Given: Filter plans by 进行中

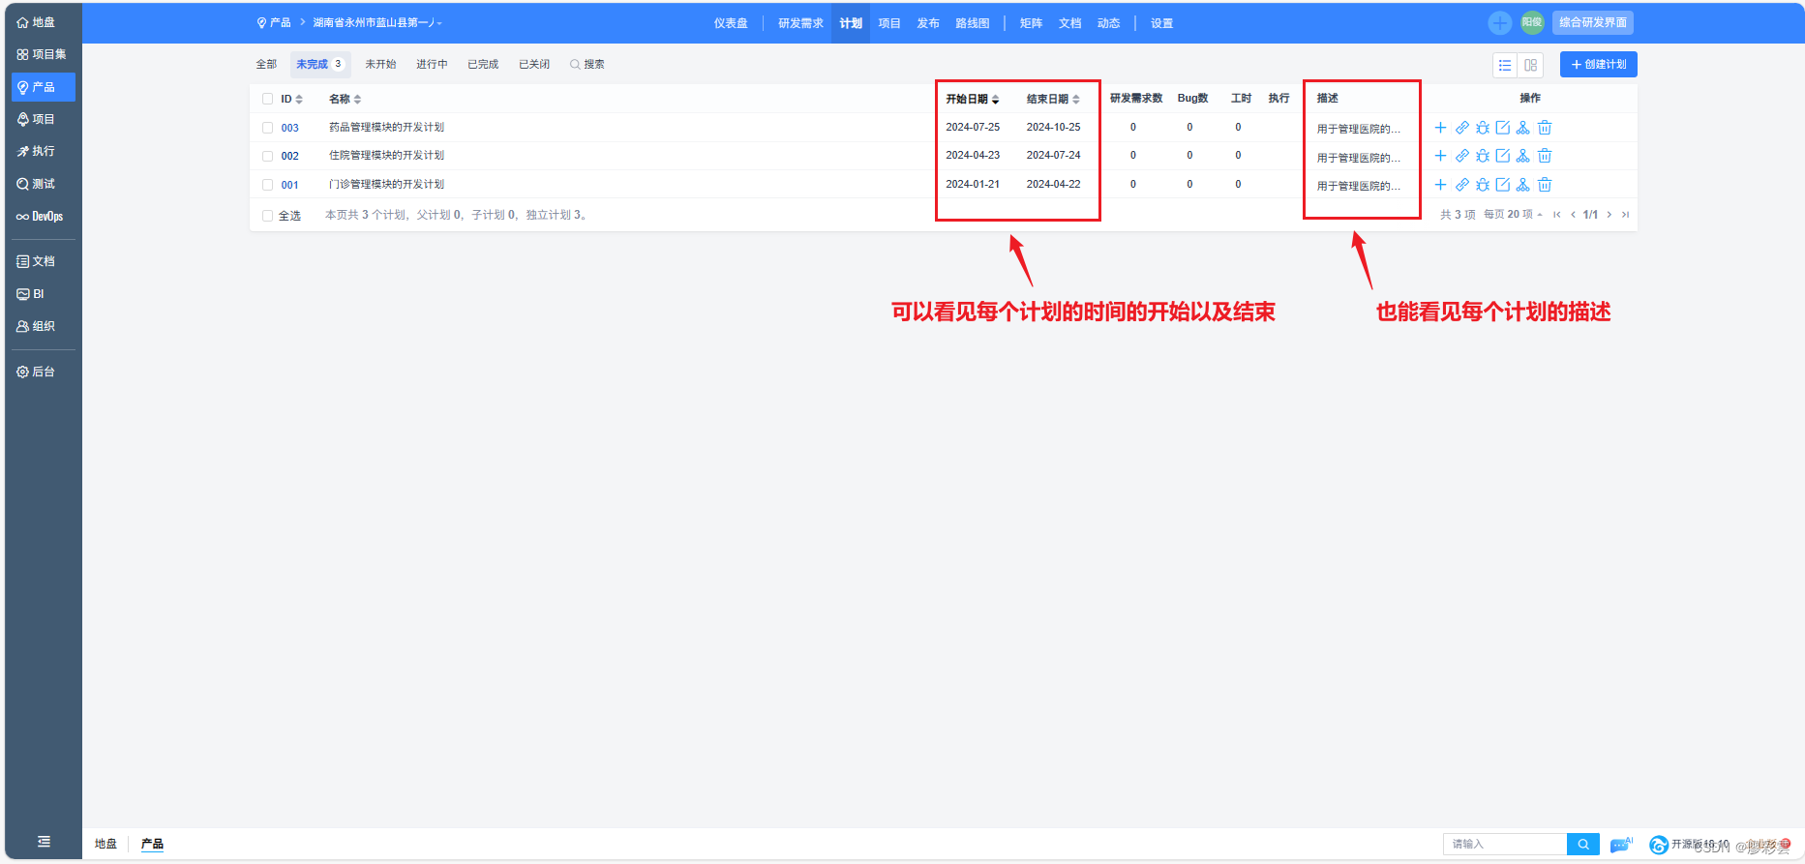Looking at the screenshot, I should [432, 64].
